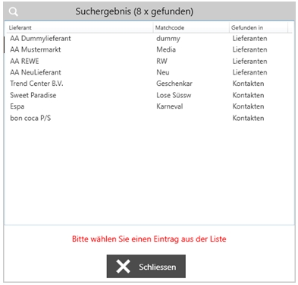
Task: Select the AA Mustermarkt row
Action: click(x=149, y=49)
